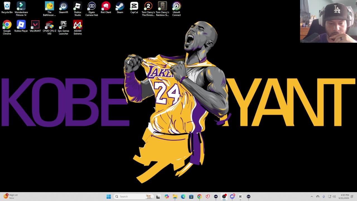Select the CapCut desktop icon

134,8
